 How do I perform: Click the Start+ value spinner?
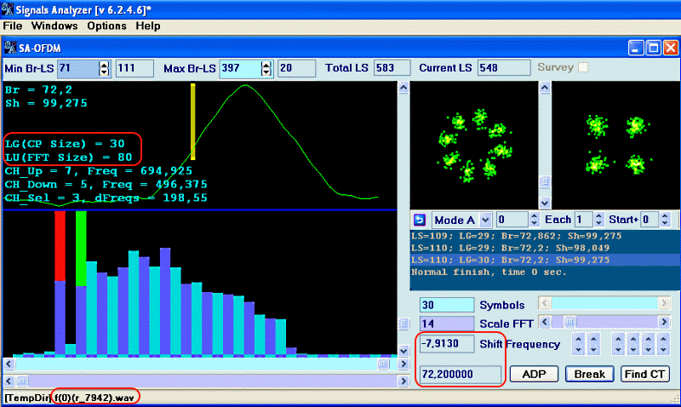pyautogui.click(x=664, y=220)
